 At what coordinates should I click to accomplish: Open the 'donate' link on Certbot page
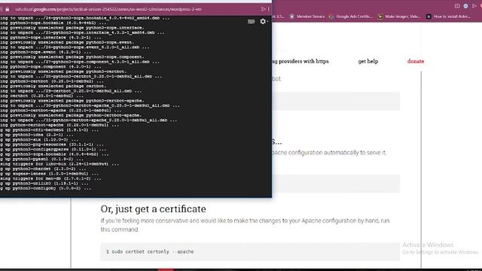416,61
